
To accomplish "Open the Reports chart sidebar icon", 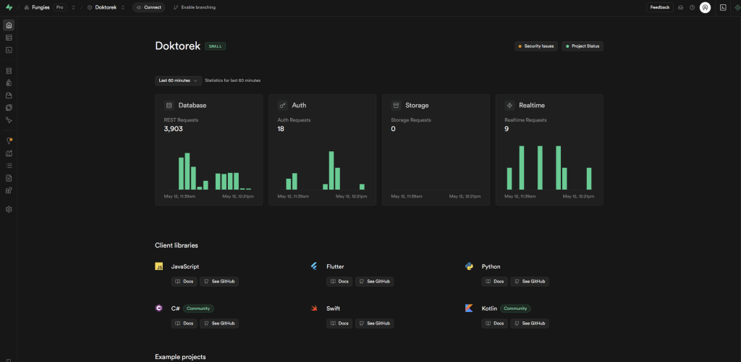I will click(9, 153).
